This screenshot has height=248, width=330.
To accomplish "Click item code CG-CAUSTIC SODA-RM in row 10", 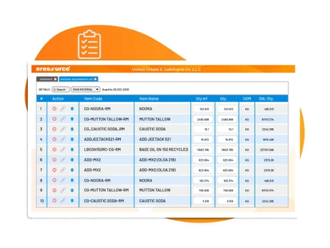I will pyautogui.click(x=104, y=201).
